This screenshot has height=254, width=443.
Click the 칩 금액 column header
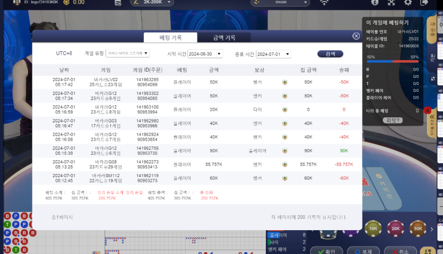tap(308, 70)
